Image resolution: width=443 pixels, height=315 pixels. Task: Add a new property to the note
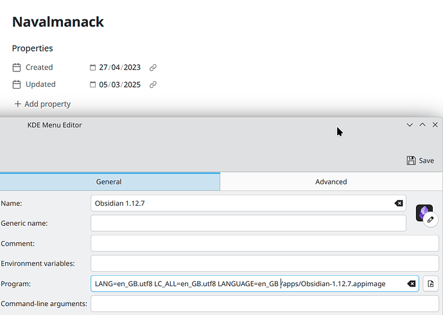42,104
